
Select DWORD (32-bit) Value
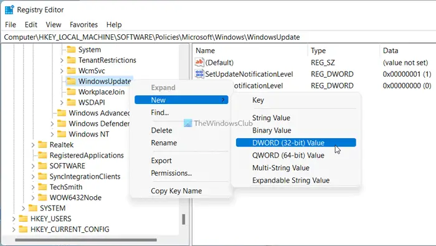296,143
